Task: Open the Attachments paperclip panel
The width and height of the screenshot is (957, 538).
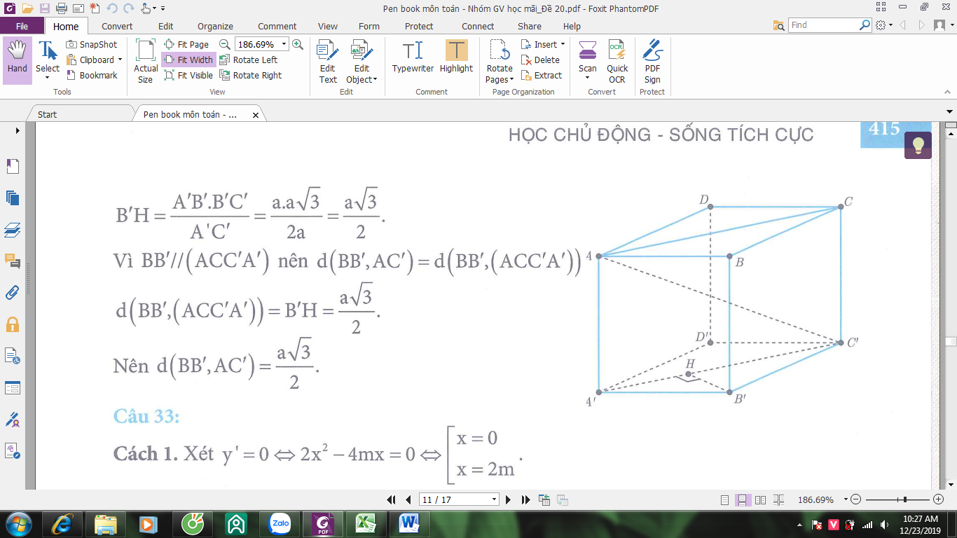Action: pyautogui.click(x=13, y=293)
